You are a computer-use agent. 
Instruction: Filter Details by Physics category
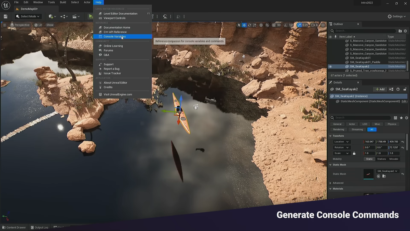point(392,124)
